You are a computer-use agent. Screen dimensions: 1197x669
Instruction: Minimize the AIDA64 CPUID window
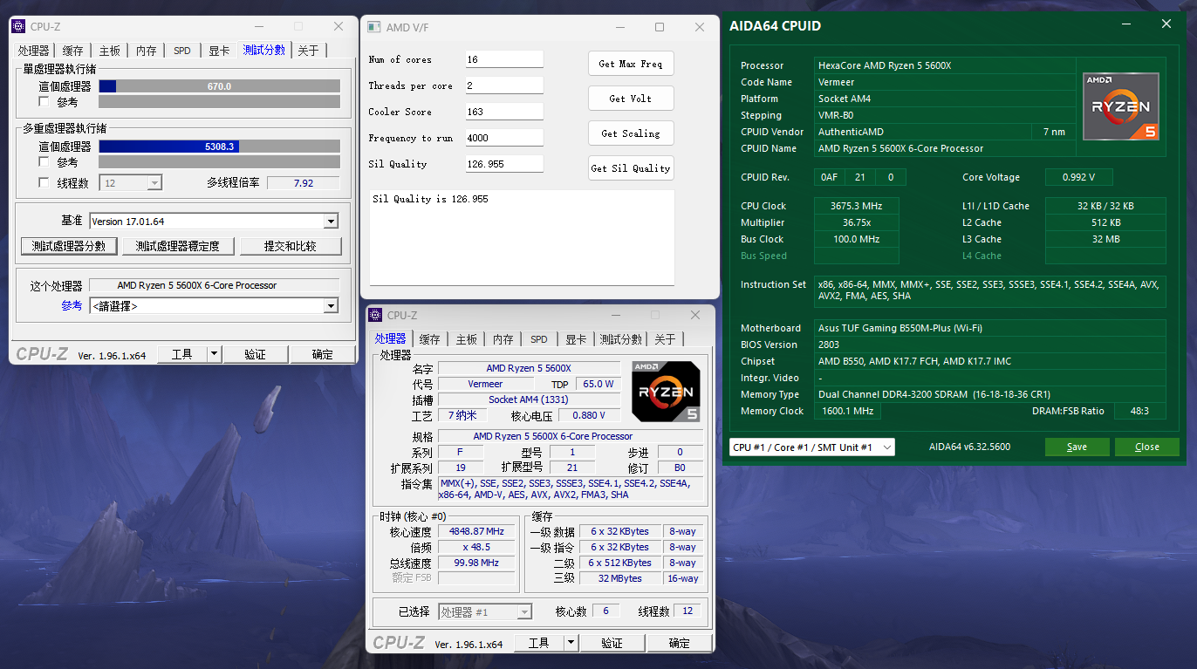tap(1129, 24)
